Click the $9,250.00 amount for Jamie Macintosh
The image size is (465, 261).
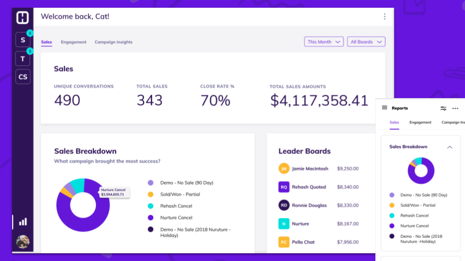[348, 169]
